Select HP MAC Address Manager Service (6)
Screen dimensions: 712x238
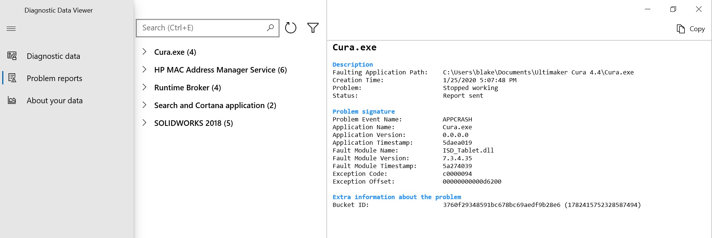[221, 70]
